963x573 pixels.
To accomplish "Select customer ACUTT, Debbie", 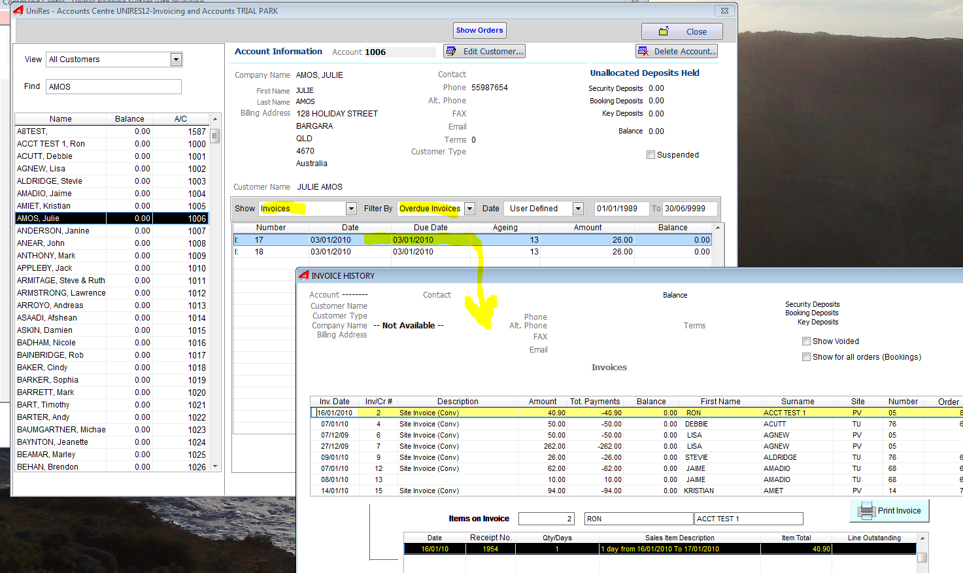I will click(x=111, y=156).
